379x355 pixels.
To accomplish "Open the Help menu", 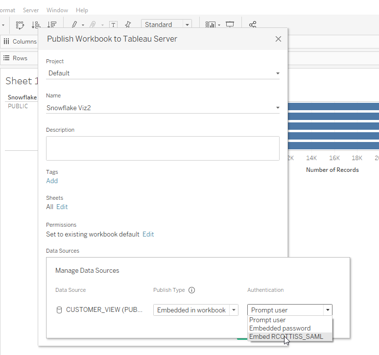I will coord(82,10).
